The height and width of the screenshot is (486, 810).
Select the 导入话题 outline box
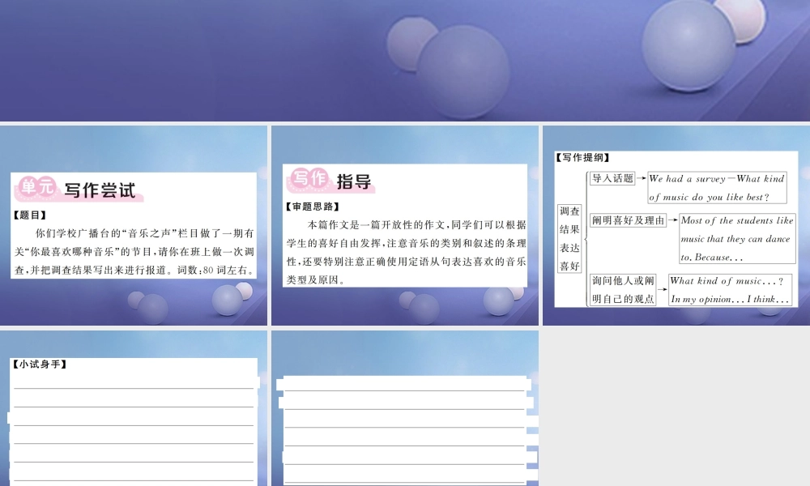(x=612, y=179)
